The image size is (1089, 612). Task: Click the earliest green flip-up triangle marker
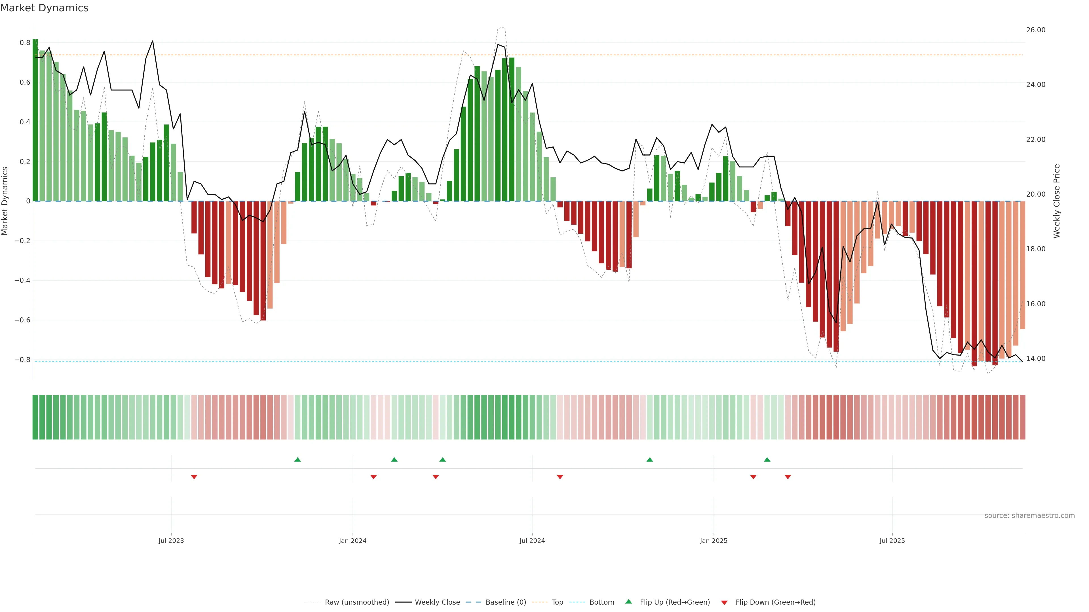(x=297, y=460)
